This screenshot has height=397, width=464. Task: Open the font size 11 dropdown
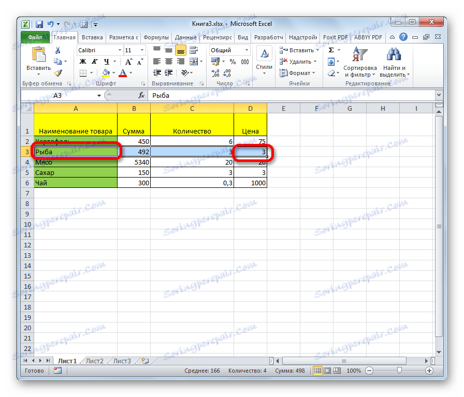[x=142, y=50]
